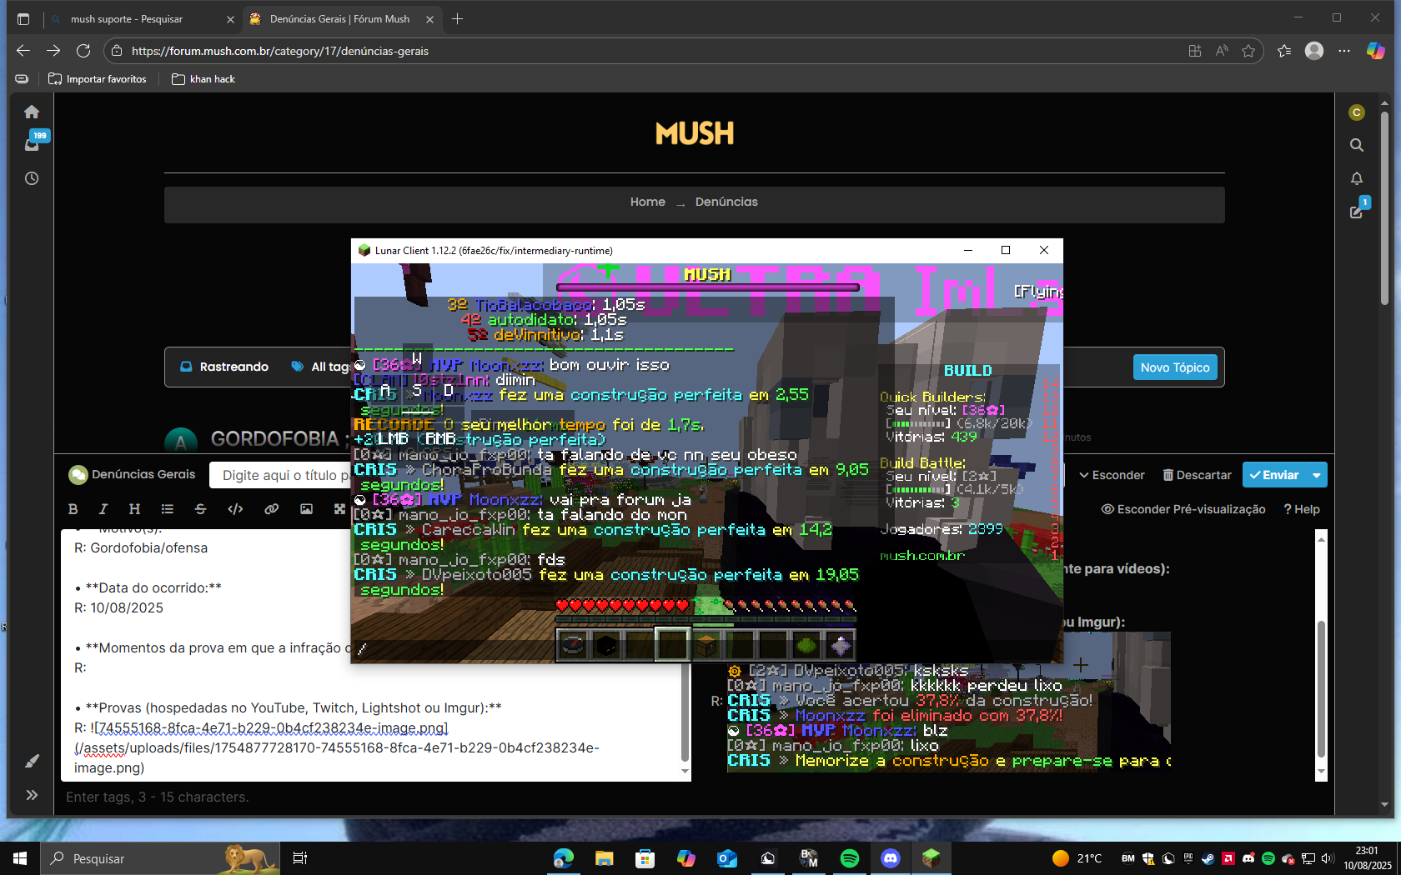Open Task View on taskbar
1401x875 pixels.
[x=300, y=858]
